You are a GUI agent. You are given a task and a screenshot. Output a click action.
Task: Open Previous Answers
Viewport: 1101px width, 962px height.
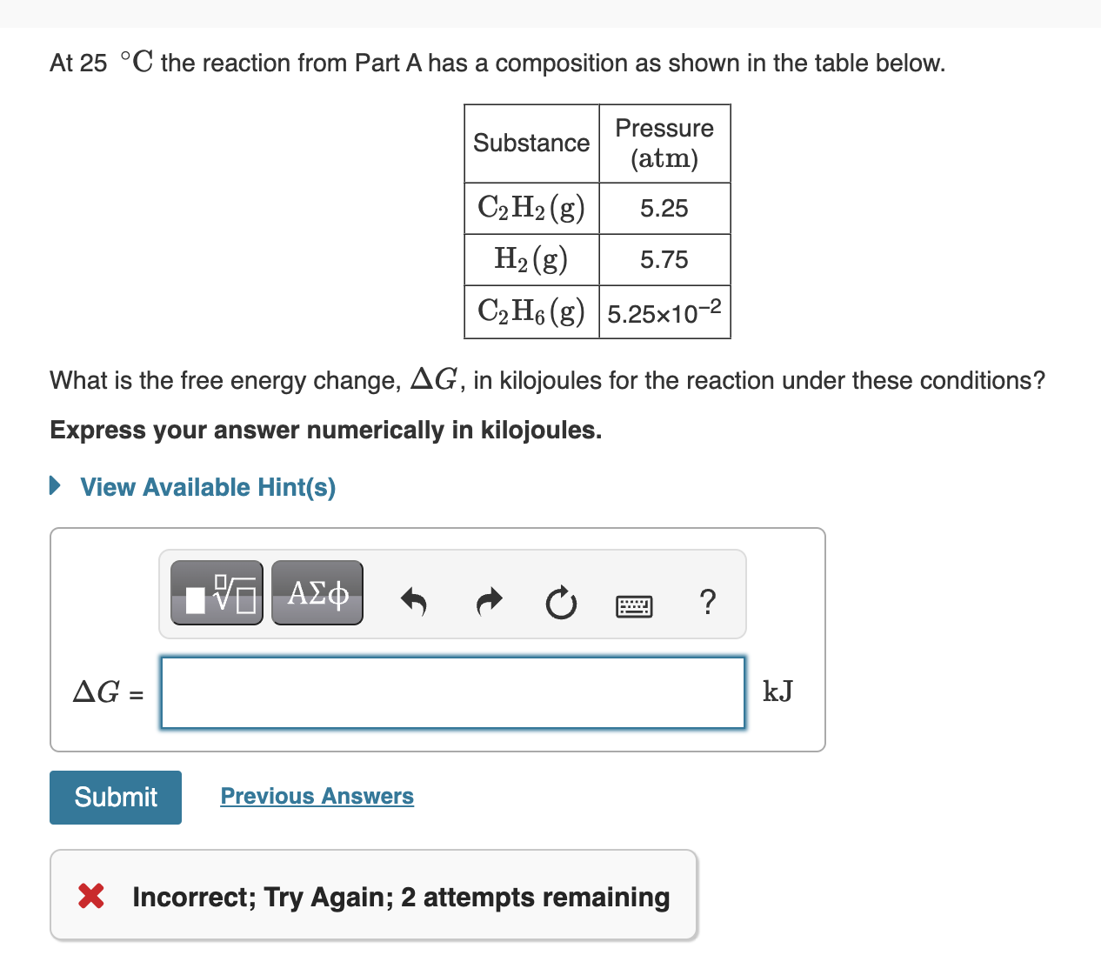(317, 796)
